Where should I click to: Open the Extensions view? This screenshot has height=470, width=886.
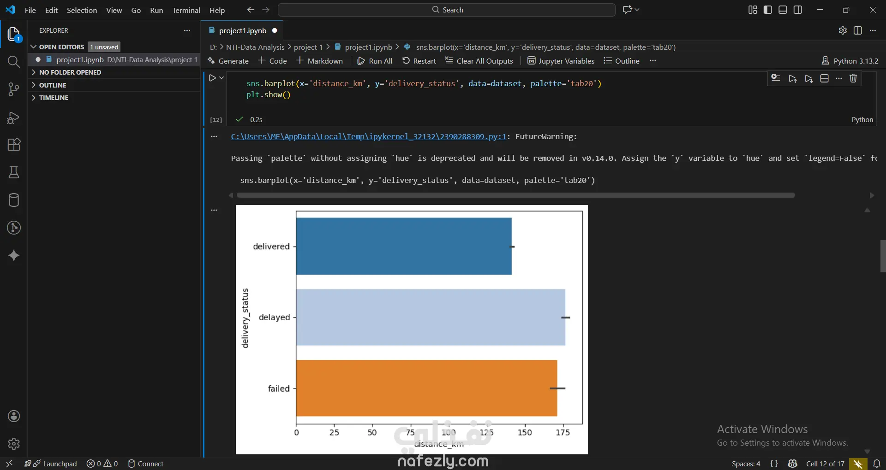coord(14,145)
